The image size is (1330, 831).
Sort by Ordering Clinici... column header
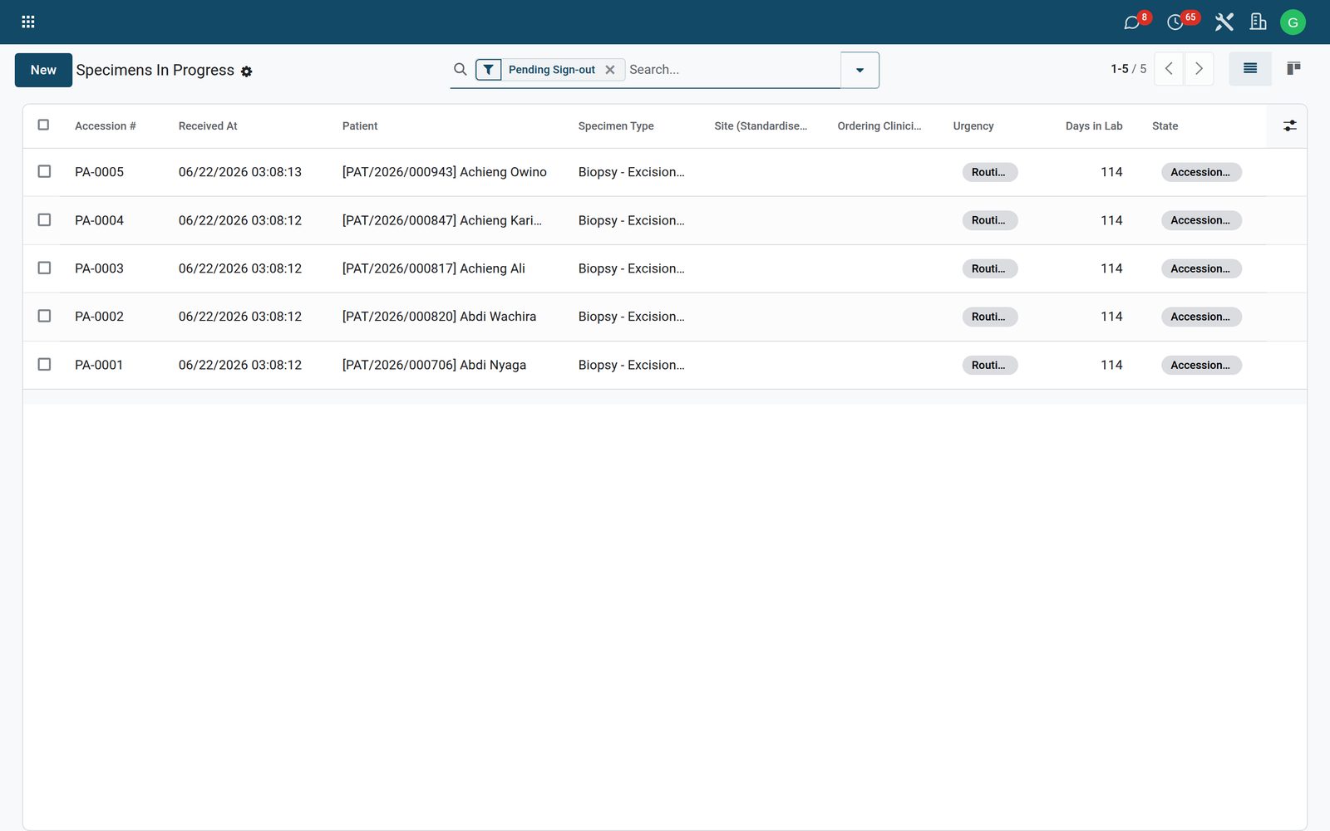(879, 126)
